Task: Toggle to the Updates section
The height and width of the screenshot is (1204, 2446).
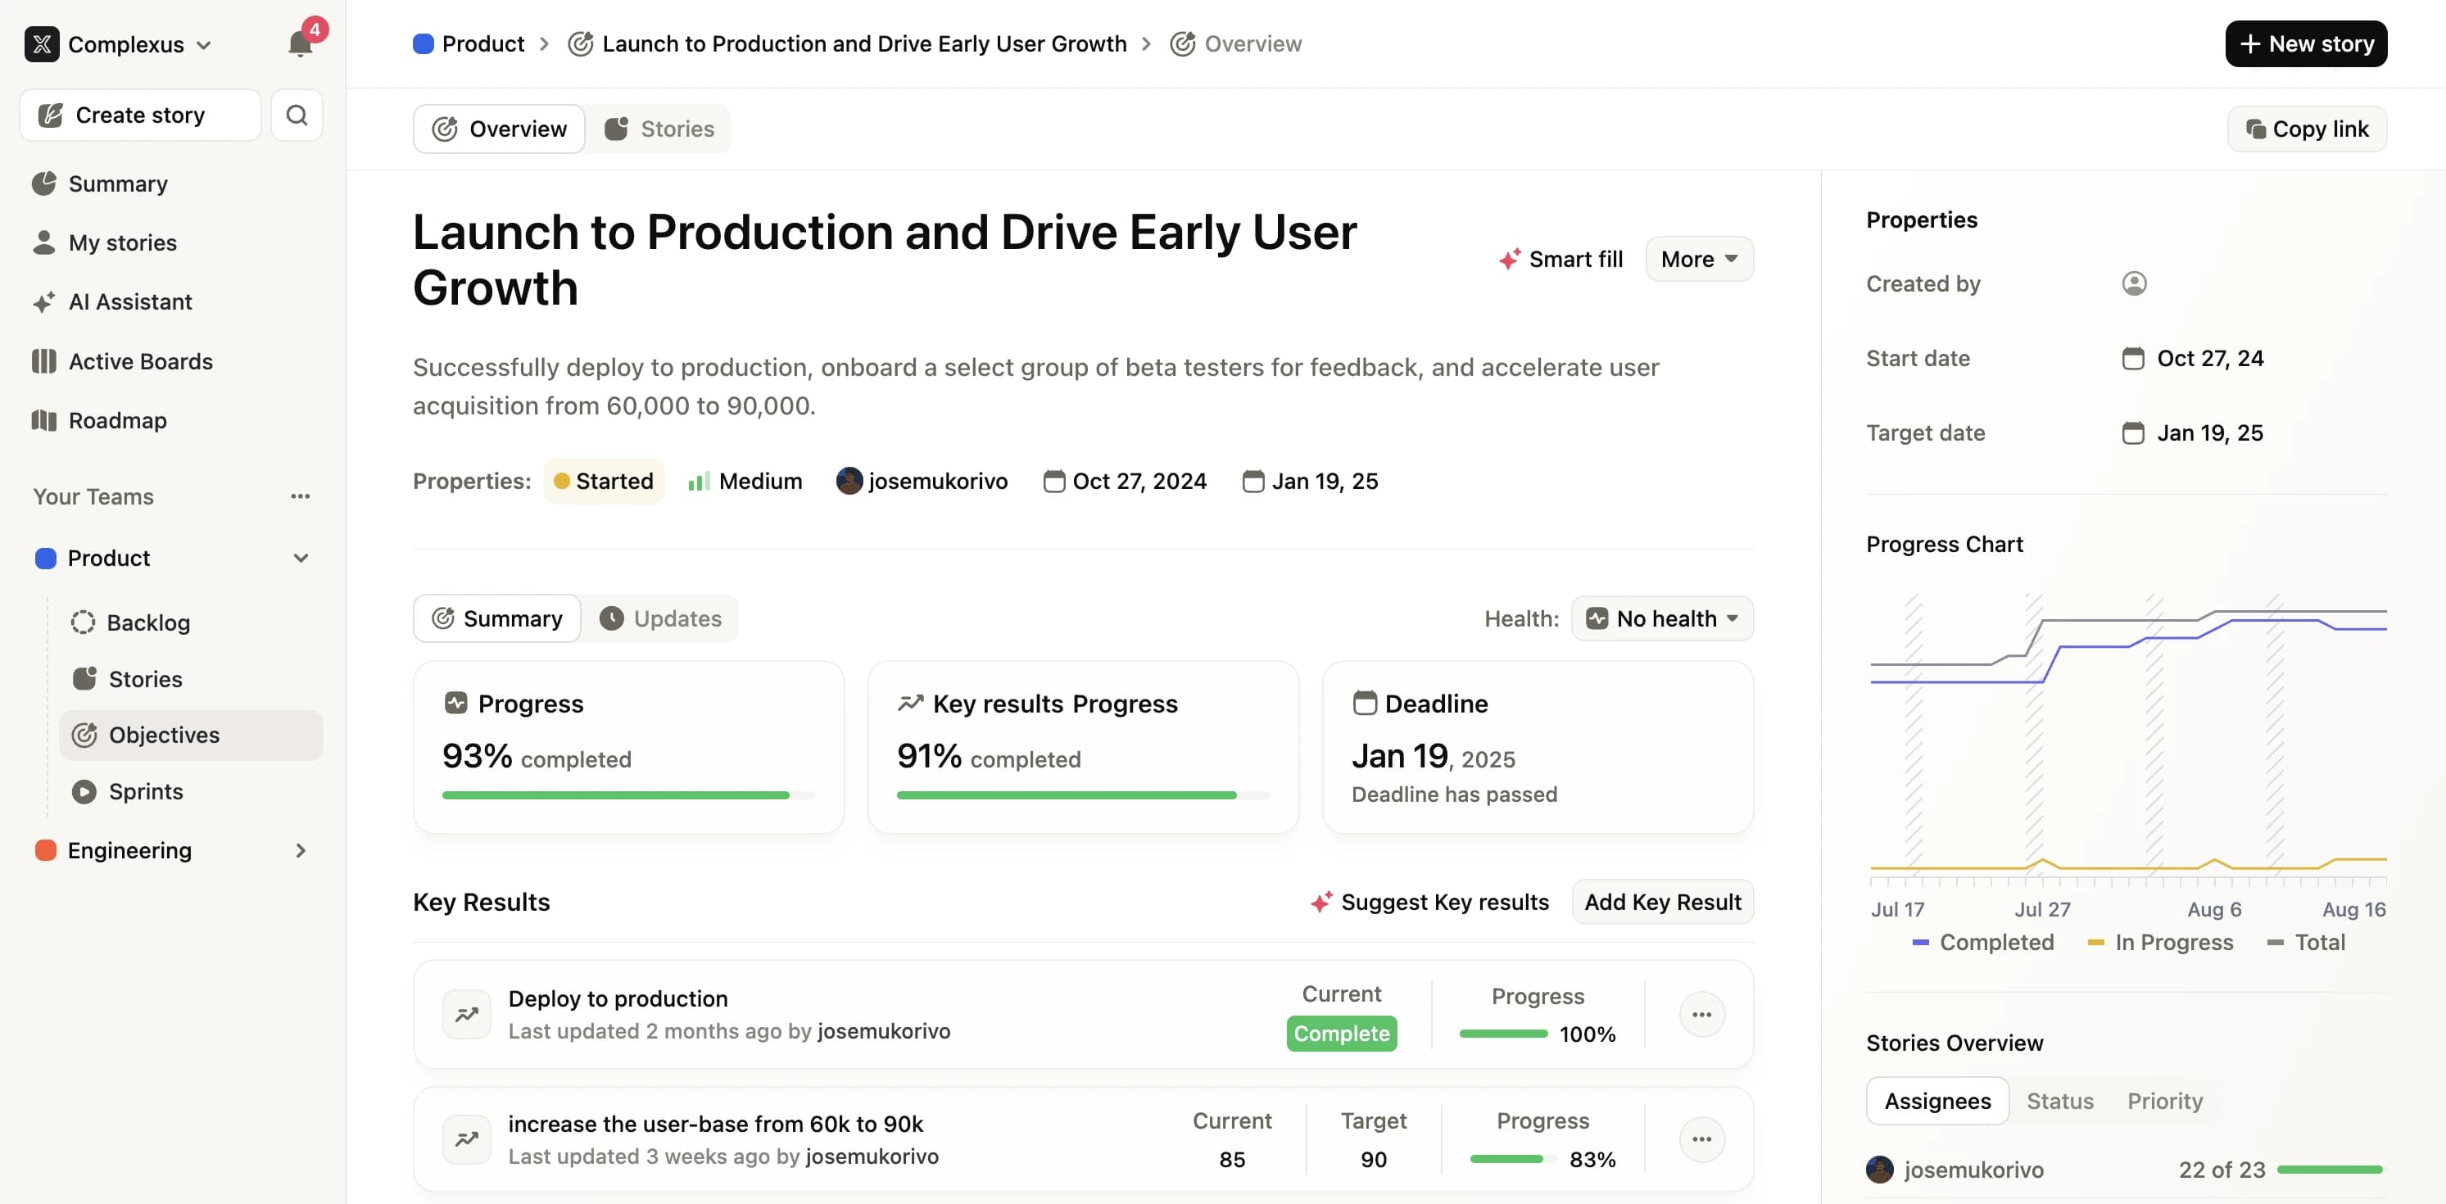Action: 661,618
